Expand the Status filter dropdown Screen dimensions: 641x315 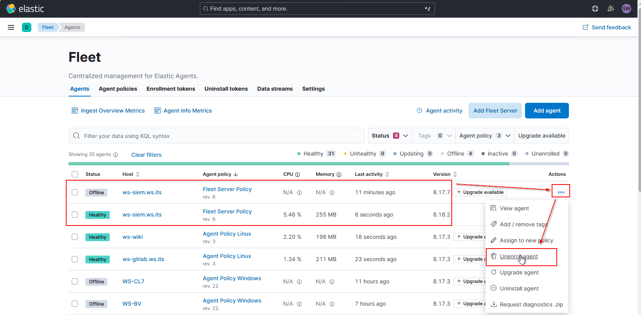coord(389,136)
